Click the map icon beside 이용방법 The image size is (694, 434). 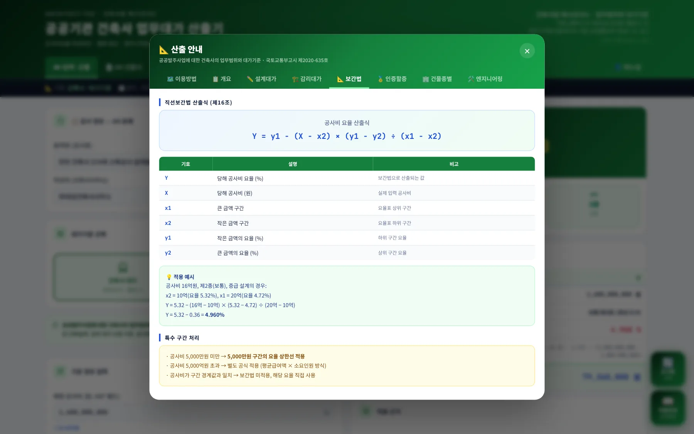point(170,79)
